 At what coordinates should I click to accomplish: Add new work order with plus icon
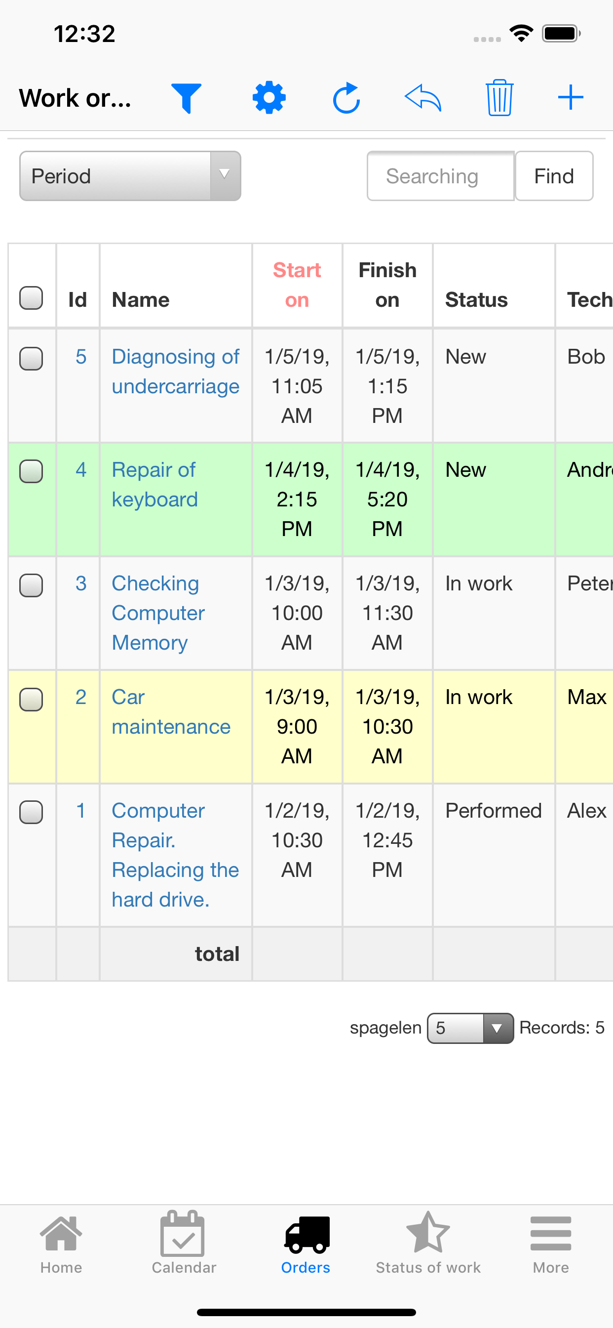pos(571,97)
